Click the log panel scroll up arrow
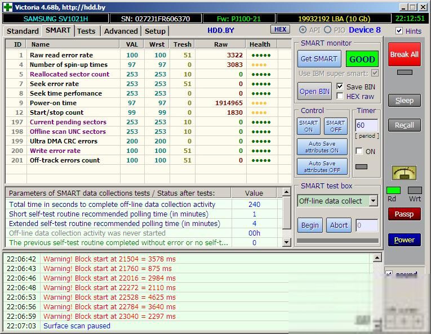The width and height of the screenshot is (431, 334). click(x=377, y=258)
